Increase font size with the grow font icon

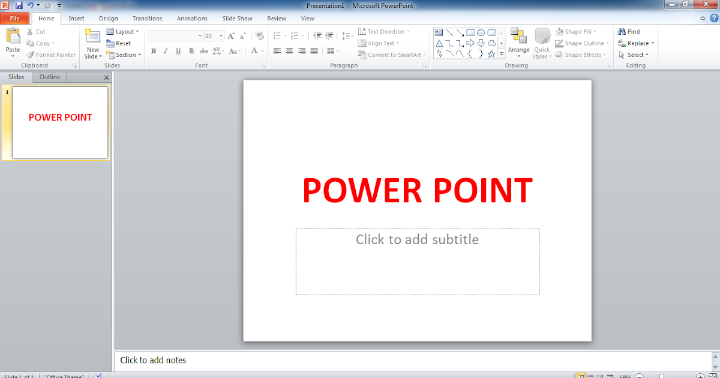point(232,36)
